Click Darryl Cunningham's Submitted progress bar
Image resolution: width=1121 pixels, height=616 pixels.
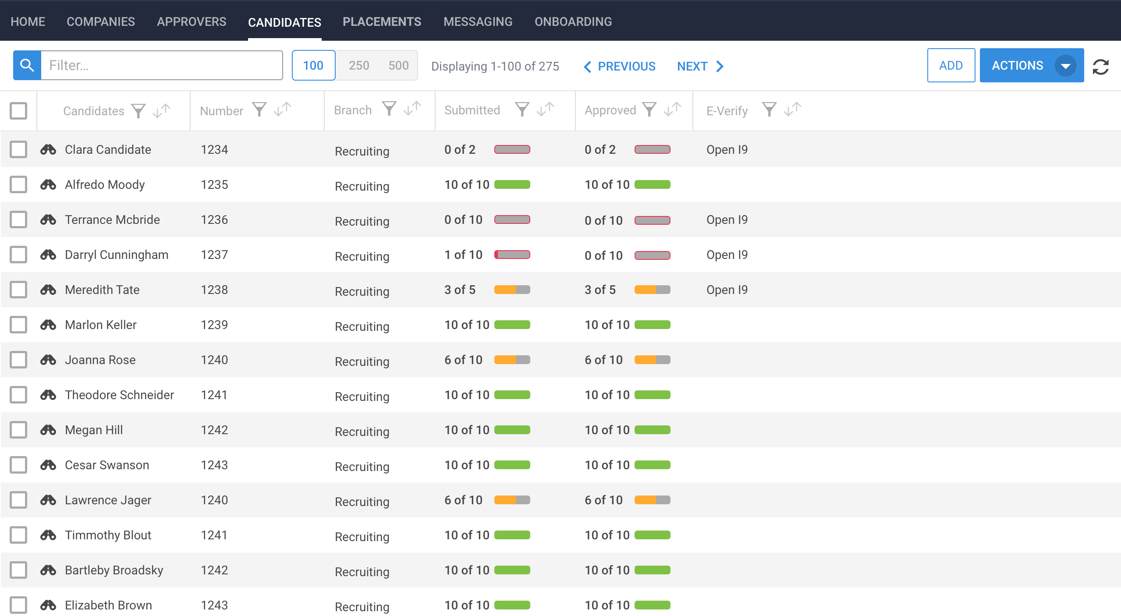pyautogui.click(x=512, y=255)
